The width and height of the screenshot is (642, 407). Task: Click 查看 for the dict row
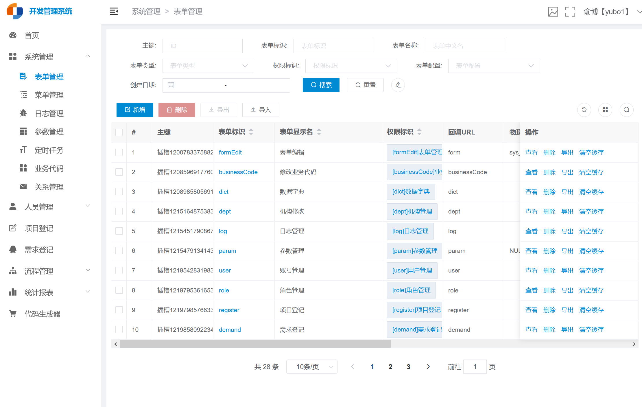coord(531,192)
